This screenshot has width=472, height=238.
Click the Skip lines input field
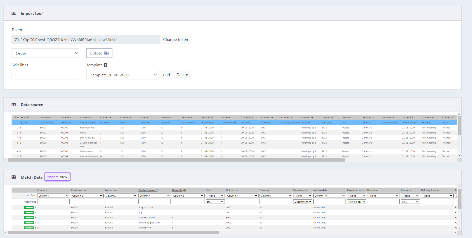point(45,75)
